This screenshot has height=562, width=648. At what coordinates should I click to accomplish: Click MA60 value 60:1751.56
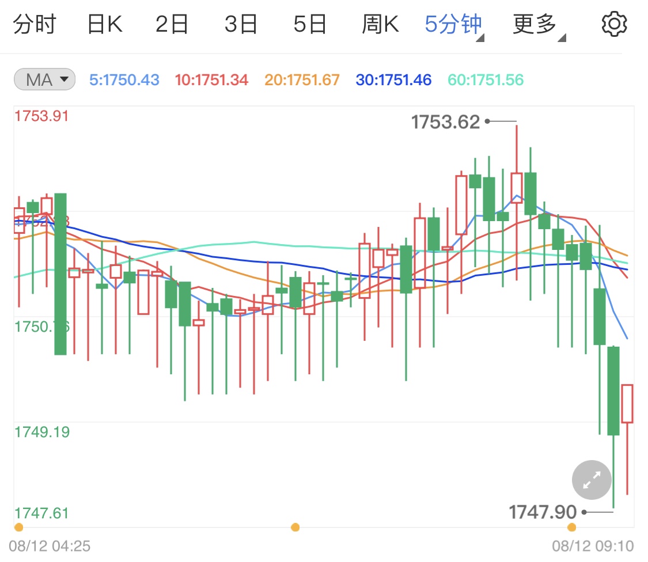(486, 80)
